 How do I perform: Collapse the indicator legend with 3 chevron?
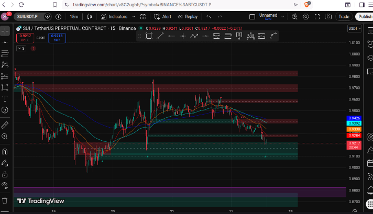[x=21, y=48]
